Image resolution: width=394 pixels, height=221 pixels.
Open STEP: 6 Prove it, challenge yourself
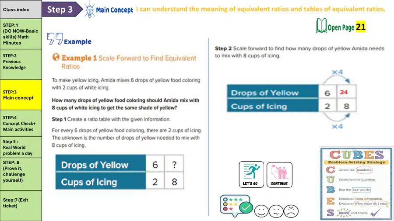pos(21,174)
